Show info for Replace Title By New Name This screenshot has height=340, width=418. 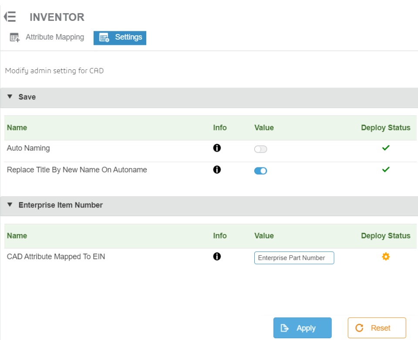coord(217,170)
